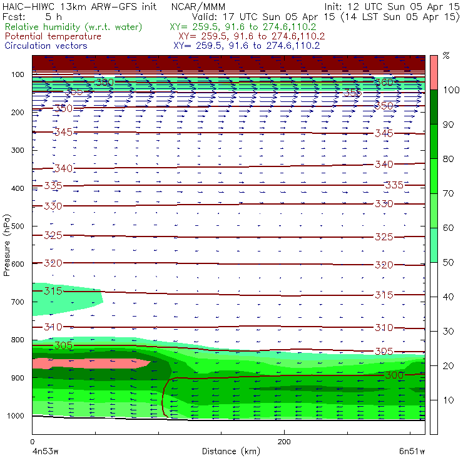
Task: Click the right-side "350" theta contour label
Action: (x=384, y=106)
